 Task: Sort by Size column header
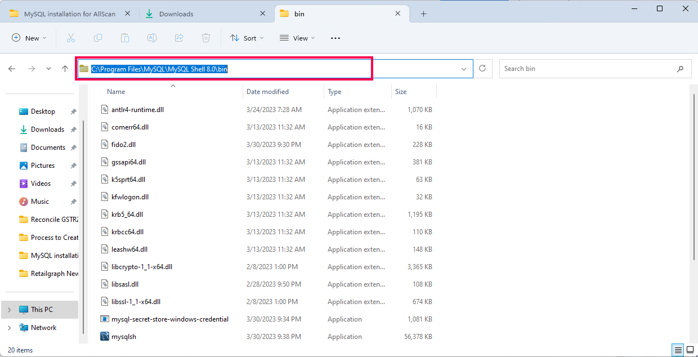pyautogui.click(x=401, y=92)
